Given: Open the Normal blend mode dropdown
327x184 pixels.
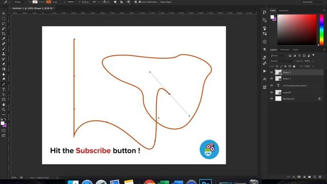Looking at the screenshot, I should pos(282,61).
